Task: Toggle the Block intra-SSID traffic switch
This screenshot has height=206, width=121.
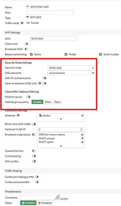Action: coord(34,124)
